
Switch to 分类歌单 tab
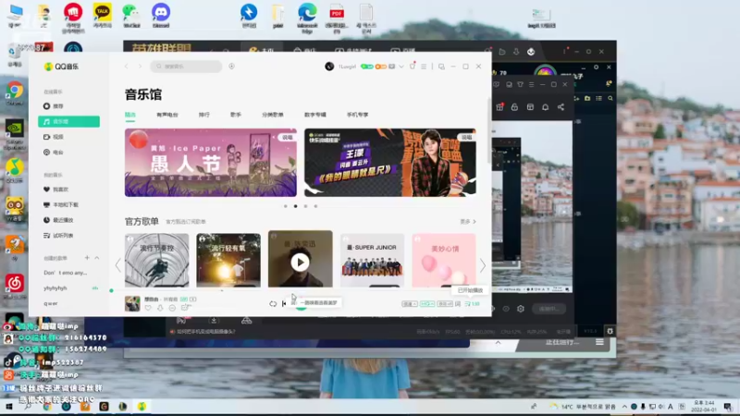[273, 115]
